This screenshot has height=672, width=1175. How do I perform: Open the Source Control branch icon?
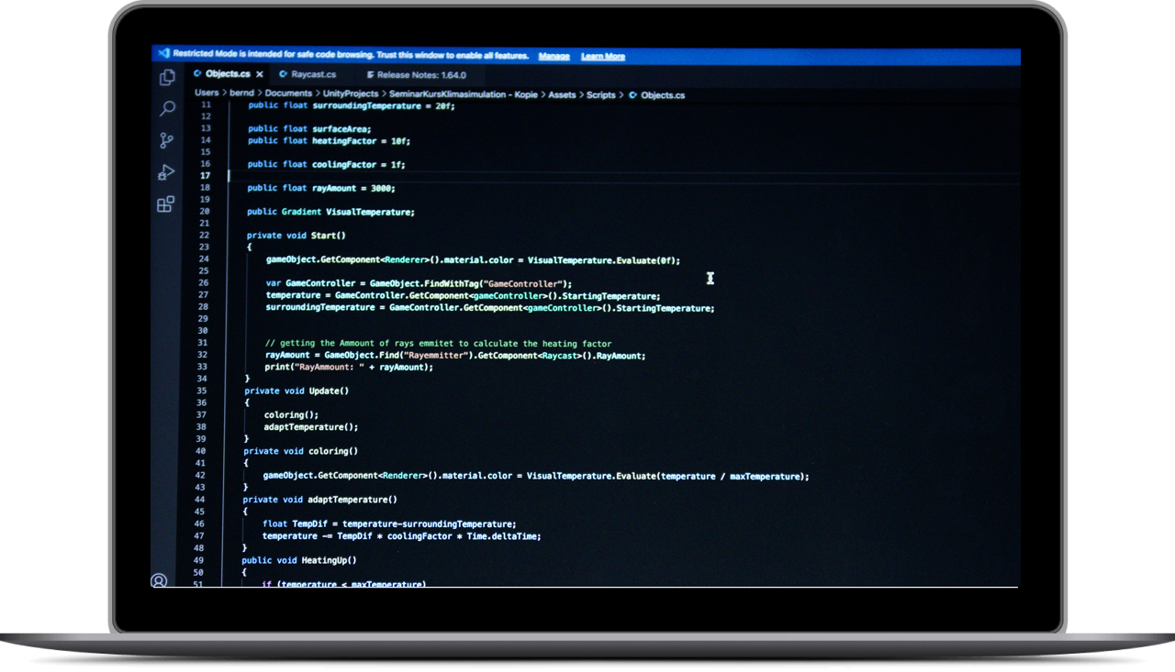click(166, 140)
